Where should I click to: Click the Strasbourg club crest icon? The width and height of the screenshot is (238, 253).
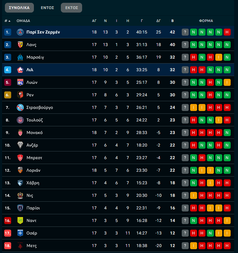pyautogui.click(x=20, y=107)
